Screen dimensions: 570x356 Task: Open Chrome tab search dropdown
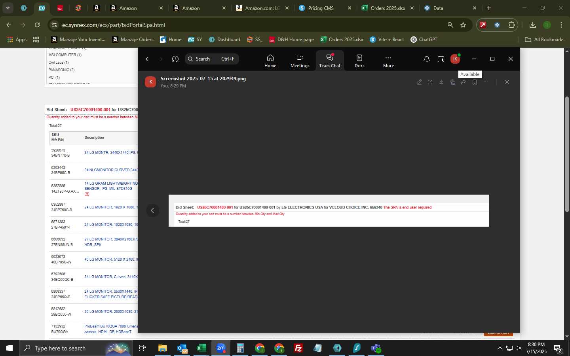pyautogui.click(x=8, y=8)
